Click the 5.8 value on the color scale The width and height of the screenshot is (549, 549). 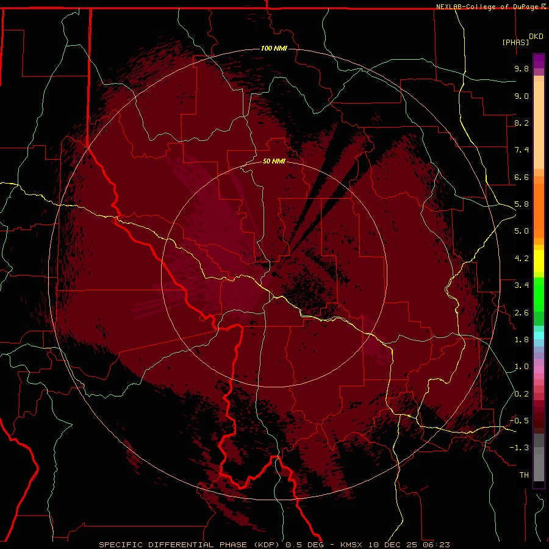pos(522,204)
